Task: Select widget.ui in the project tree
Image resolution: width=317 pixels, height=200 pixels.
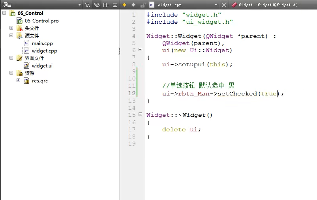Action: [x=42, y=65]
